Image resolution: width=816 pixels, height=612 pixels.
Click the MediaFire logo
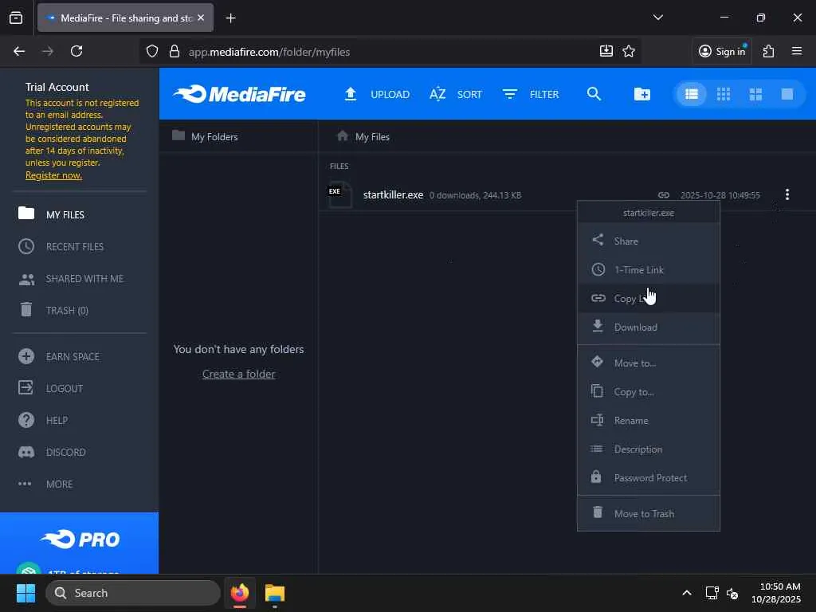239,94
